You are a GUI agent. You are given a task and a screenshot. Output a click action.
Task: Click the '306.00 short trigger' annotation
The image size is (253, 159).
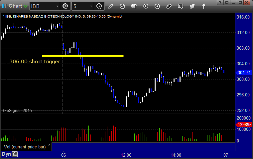point(35,62)
